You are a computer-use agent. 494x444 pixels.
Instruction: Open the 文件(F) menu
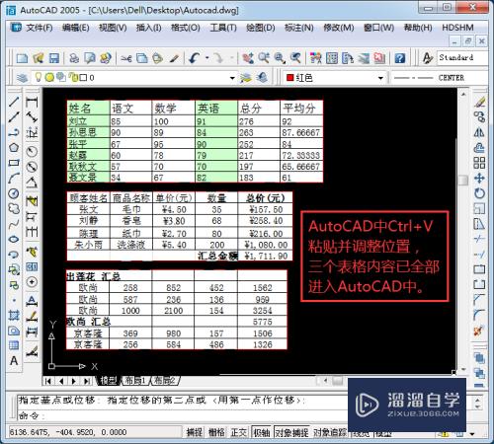(x=40, y=28)
